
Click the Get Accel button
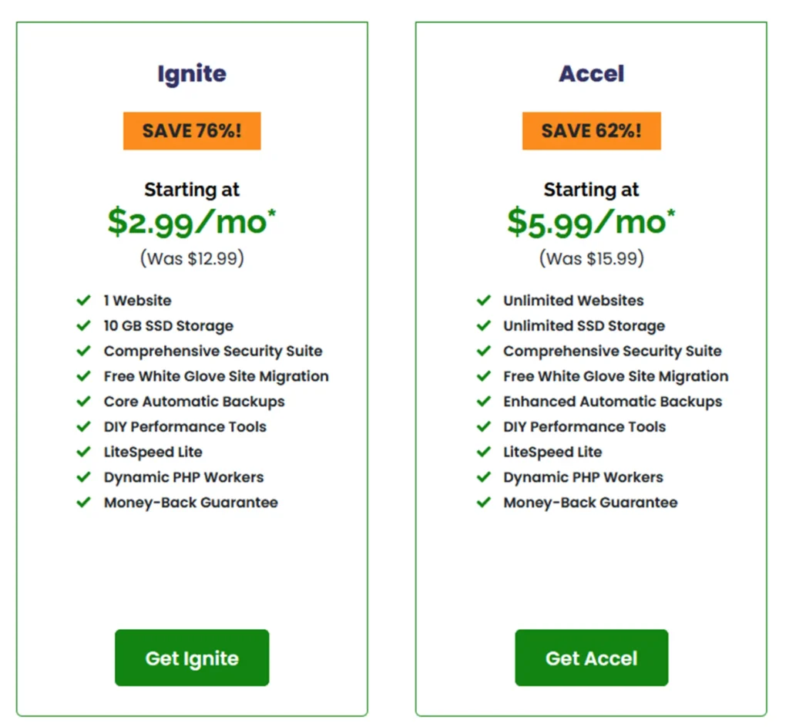coord(591,657)
